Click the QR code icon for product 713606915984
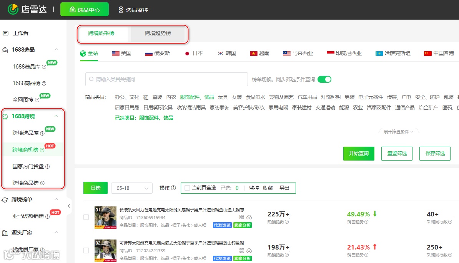The width and height of the screenshot is (459, 263). [x=241, y=217]
